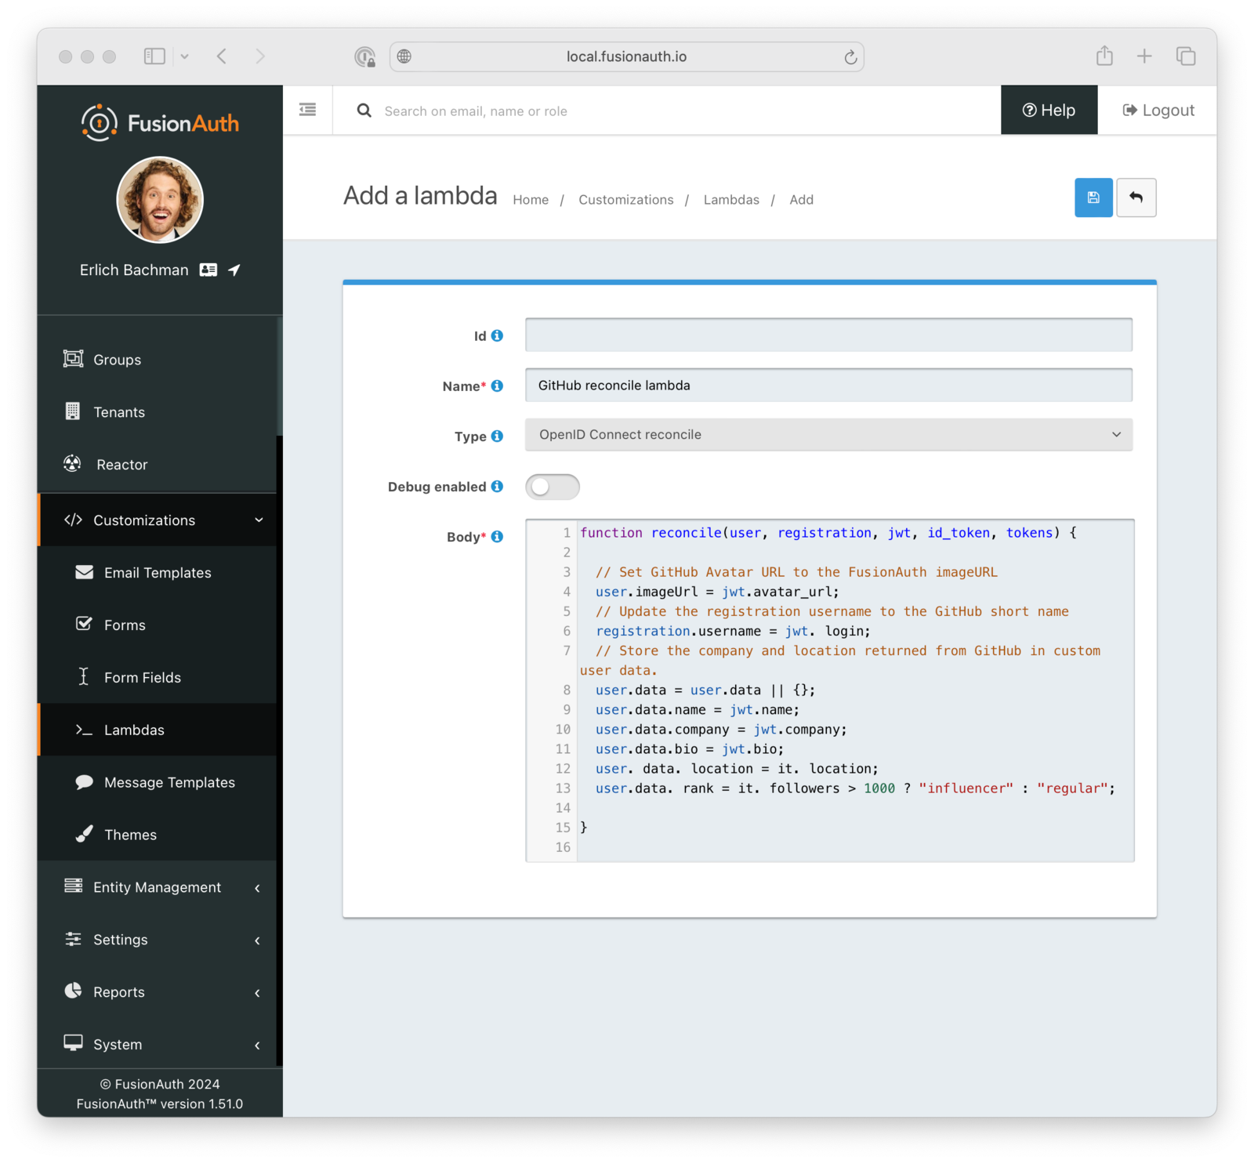The width and height of the screenshot is (1254, 1163).
Task: Click the paper plane icon beside Erlich Bachman
Action: (x=234, y=270)
